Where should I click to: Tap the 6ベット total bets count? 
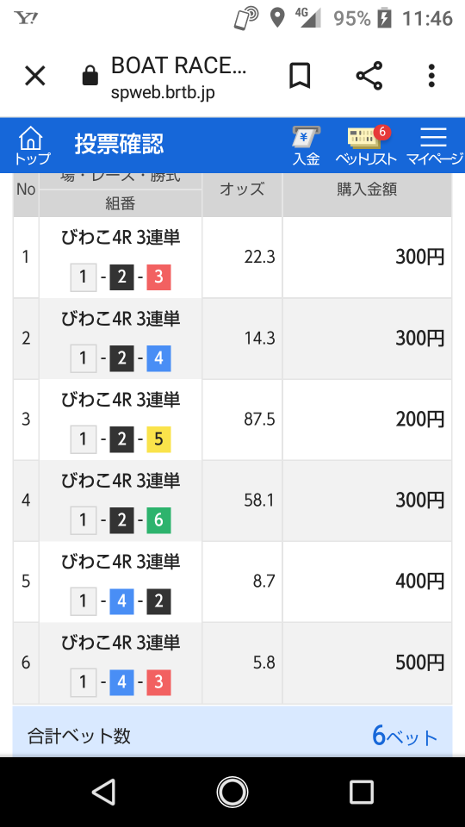click(x=405, y=736)
